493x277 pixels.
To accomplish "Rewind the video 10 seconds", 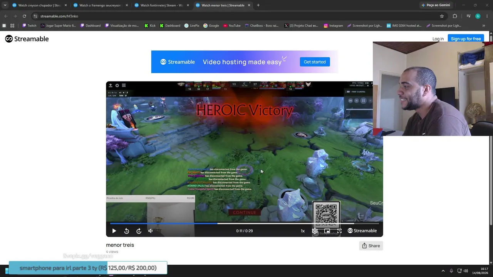I will [126, 231].
